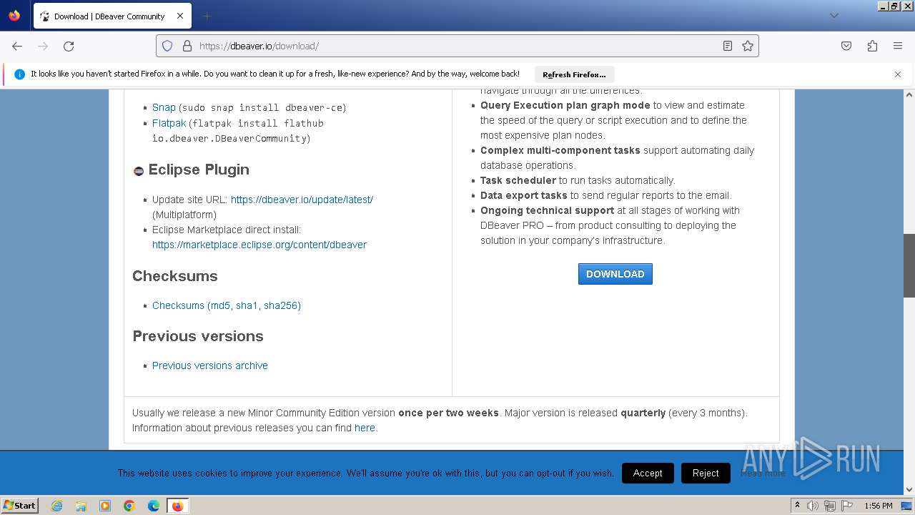The image size is (915, 515).
Task: Open the Save to Pocket icon
Action: pos(846,46)
